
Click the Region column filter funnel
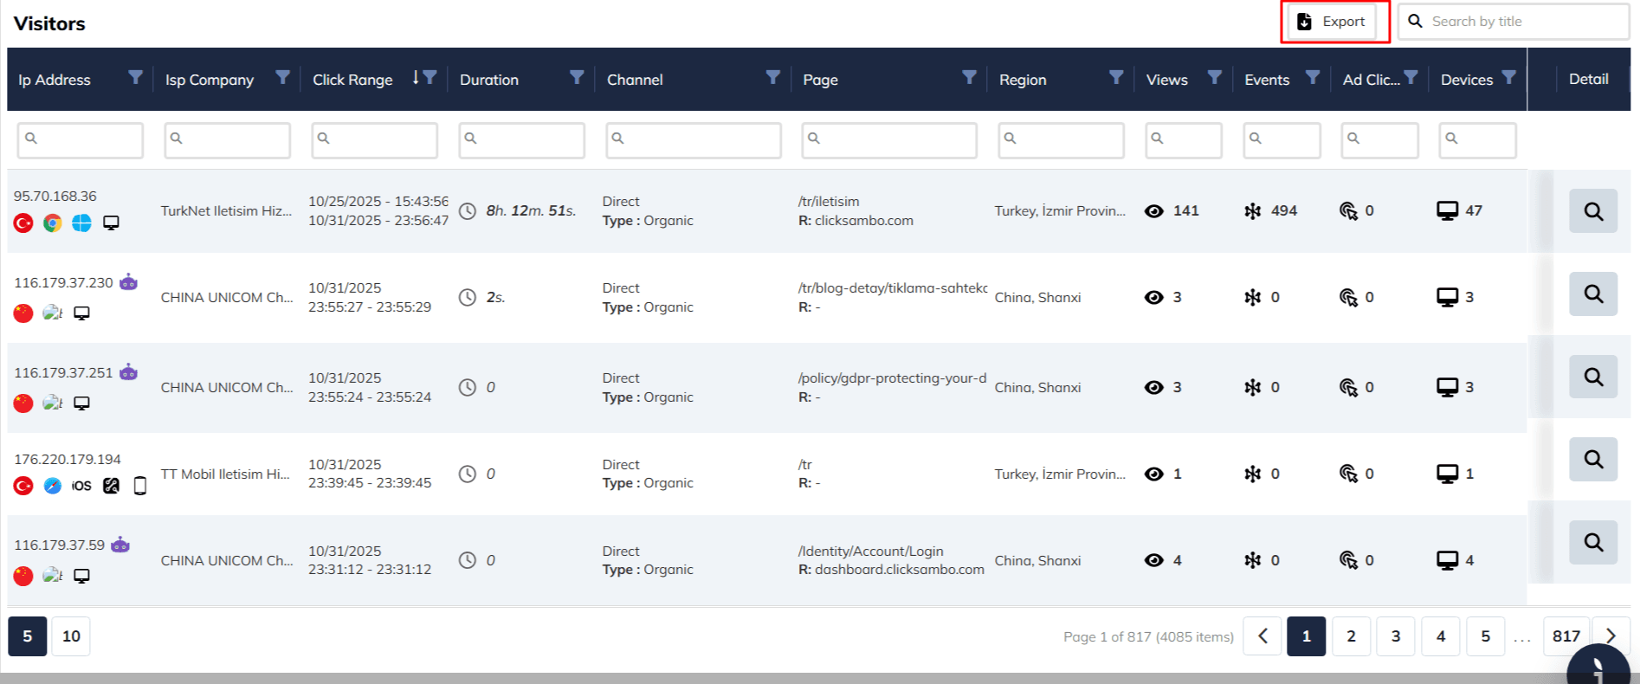coord(1116,77)
